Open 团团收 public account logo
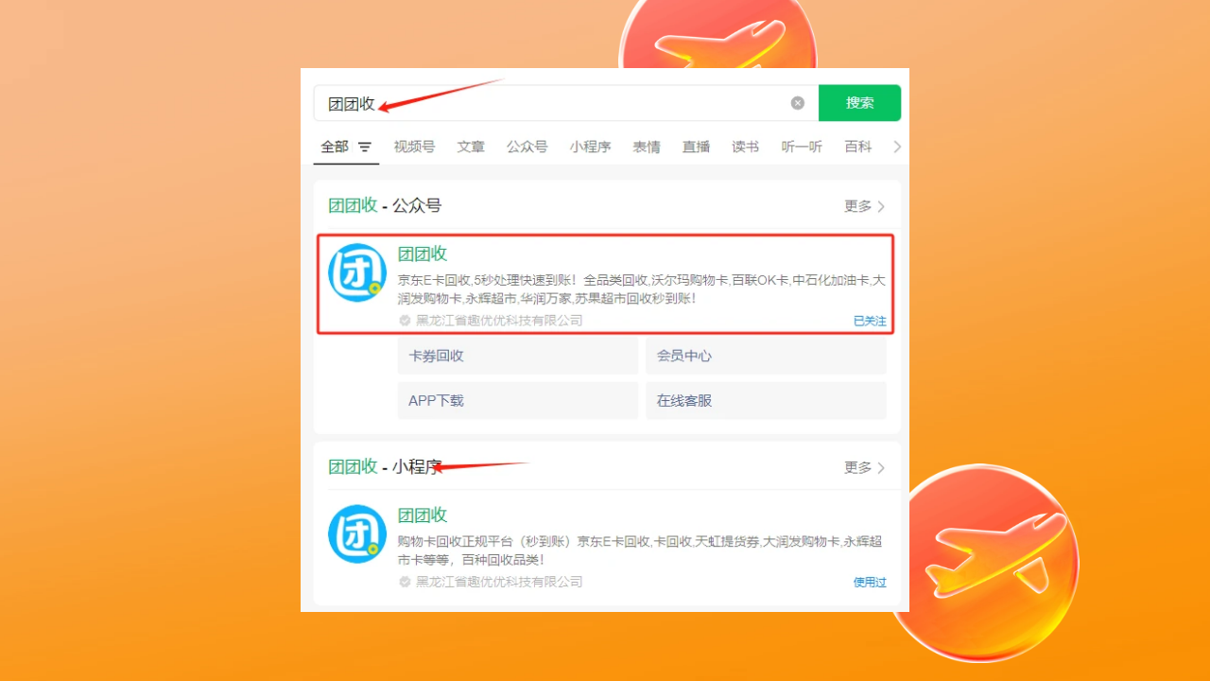Viewport: 1210px width, 681px height. (x=357, y=272)
